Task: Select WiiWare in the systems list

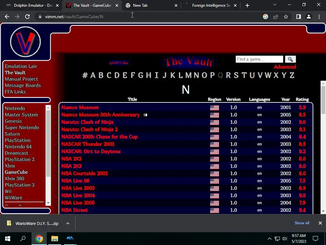Action: [13, 198]
